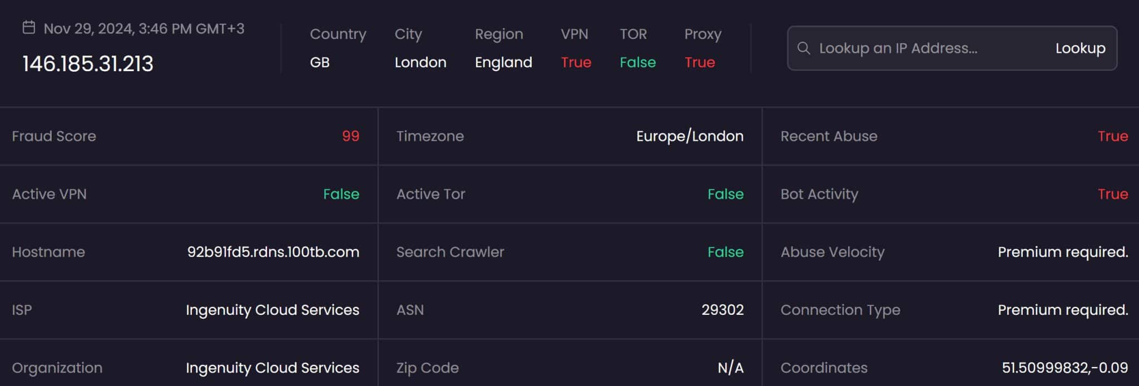Click the ASN value 29302
Viewport: 1139px width, 386px height.
pos(723,310)
